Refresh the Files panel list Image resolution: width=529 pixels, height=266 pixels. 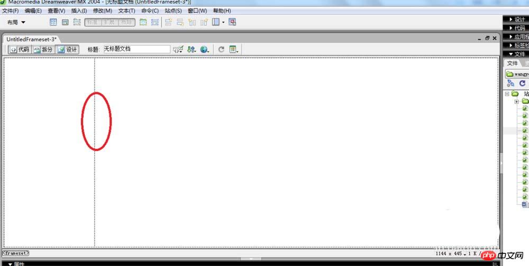[522, 83]
